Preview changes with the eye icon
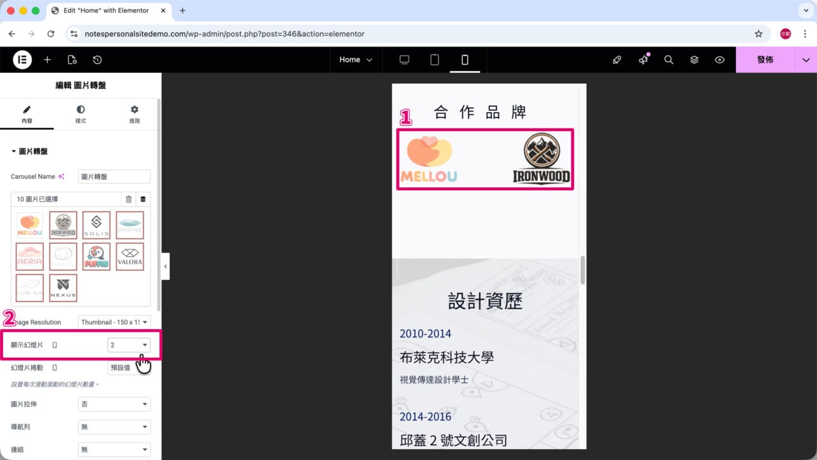This screenshot has height=460, width=817. (x=720, y=59)
